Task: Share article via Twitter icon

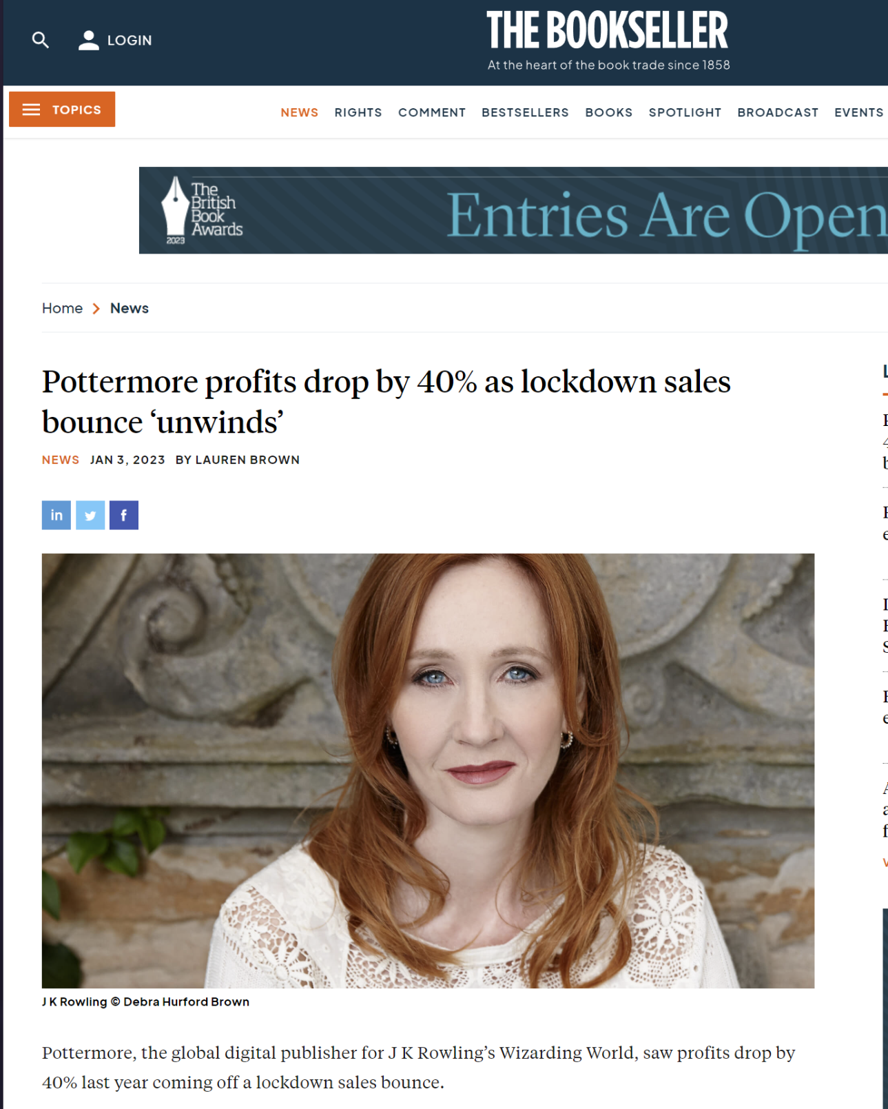Action: (x=90, y=515)
